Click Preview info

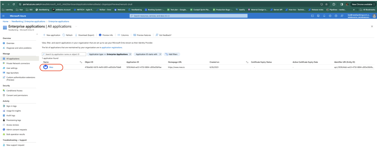tap(106, 35)
